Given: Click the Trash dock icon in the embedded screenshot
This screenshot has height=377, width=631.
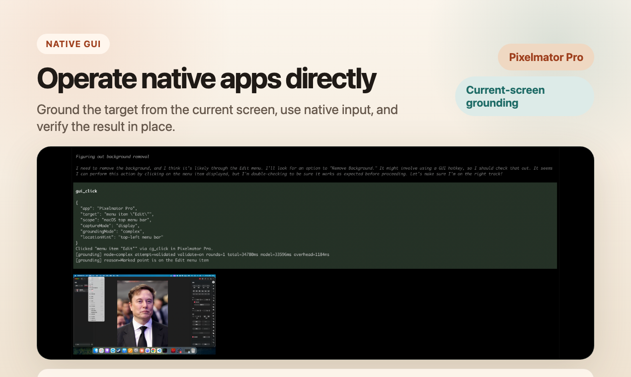Looking at the screenshot, I should point(193,351).
